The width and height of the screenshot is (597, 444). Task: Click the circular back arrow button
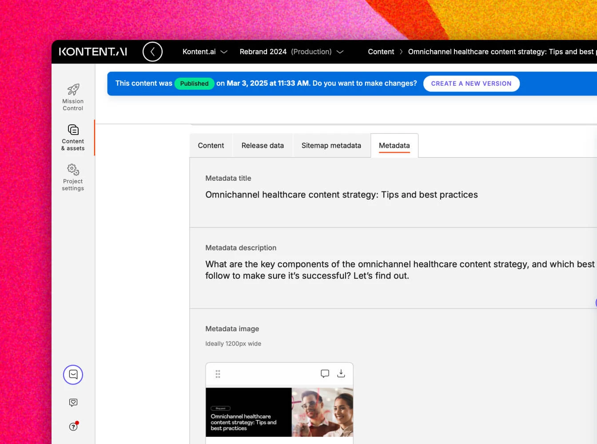pyautogui.click(x=152, y=52)
